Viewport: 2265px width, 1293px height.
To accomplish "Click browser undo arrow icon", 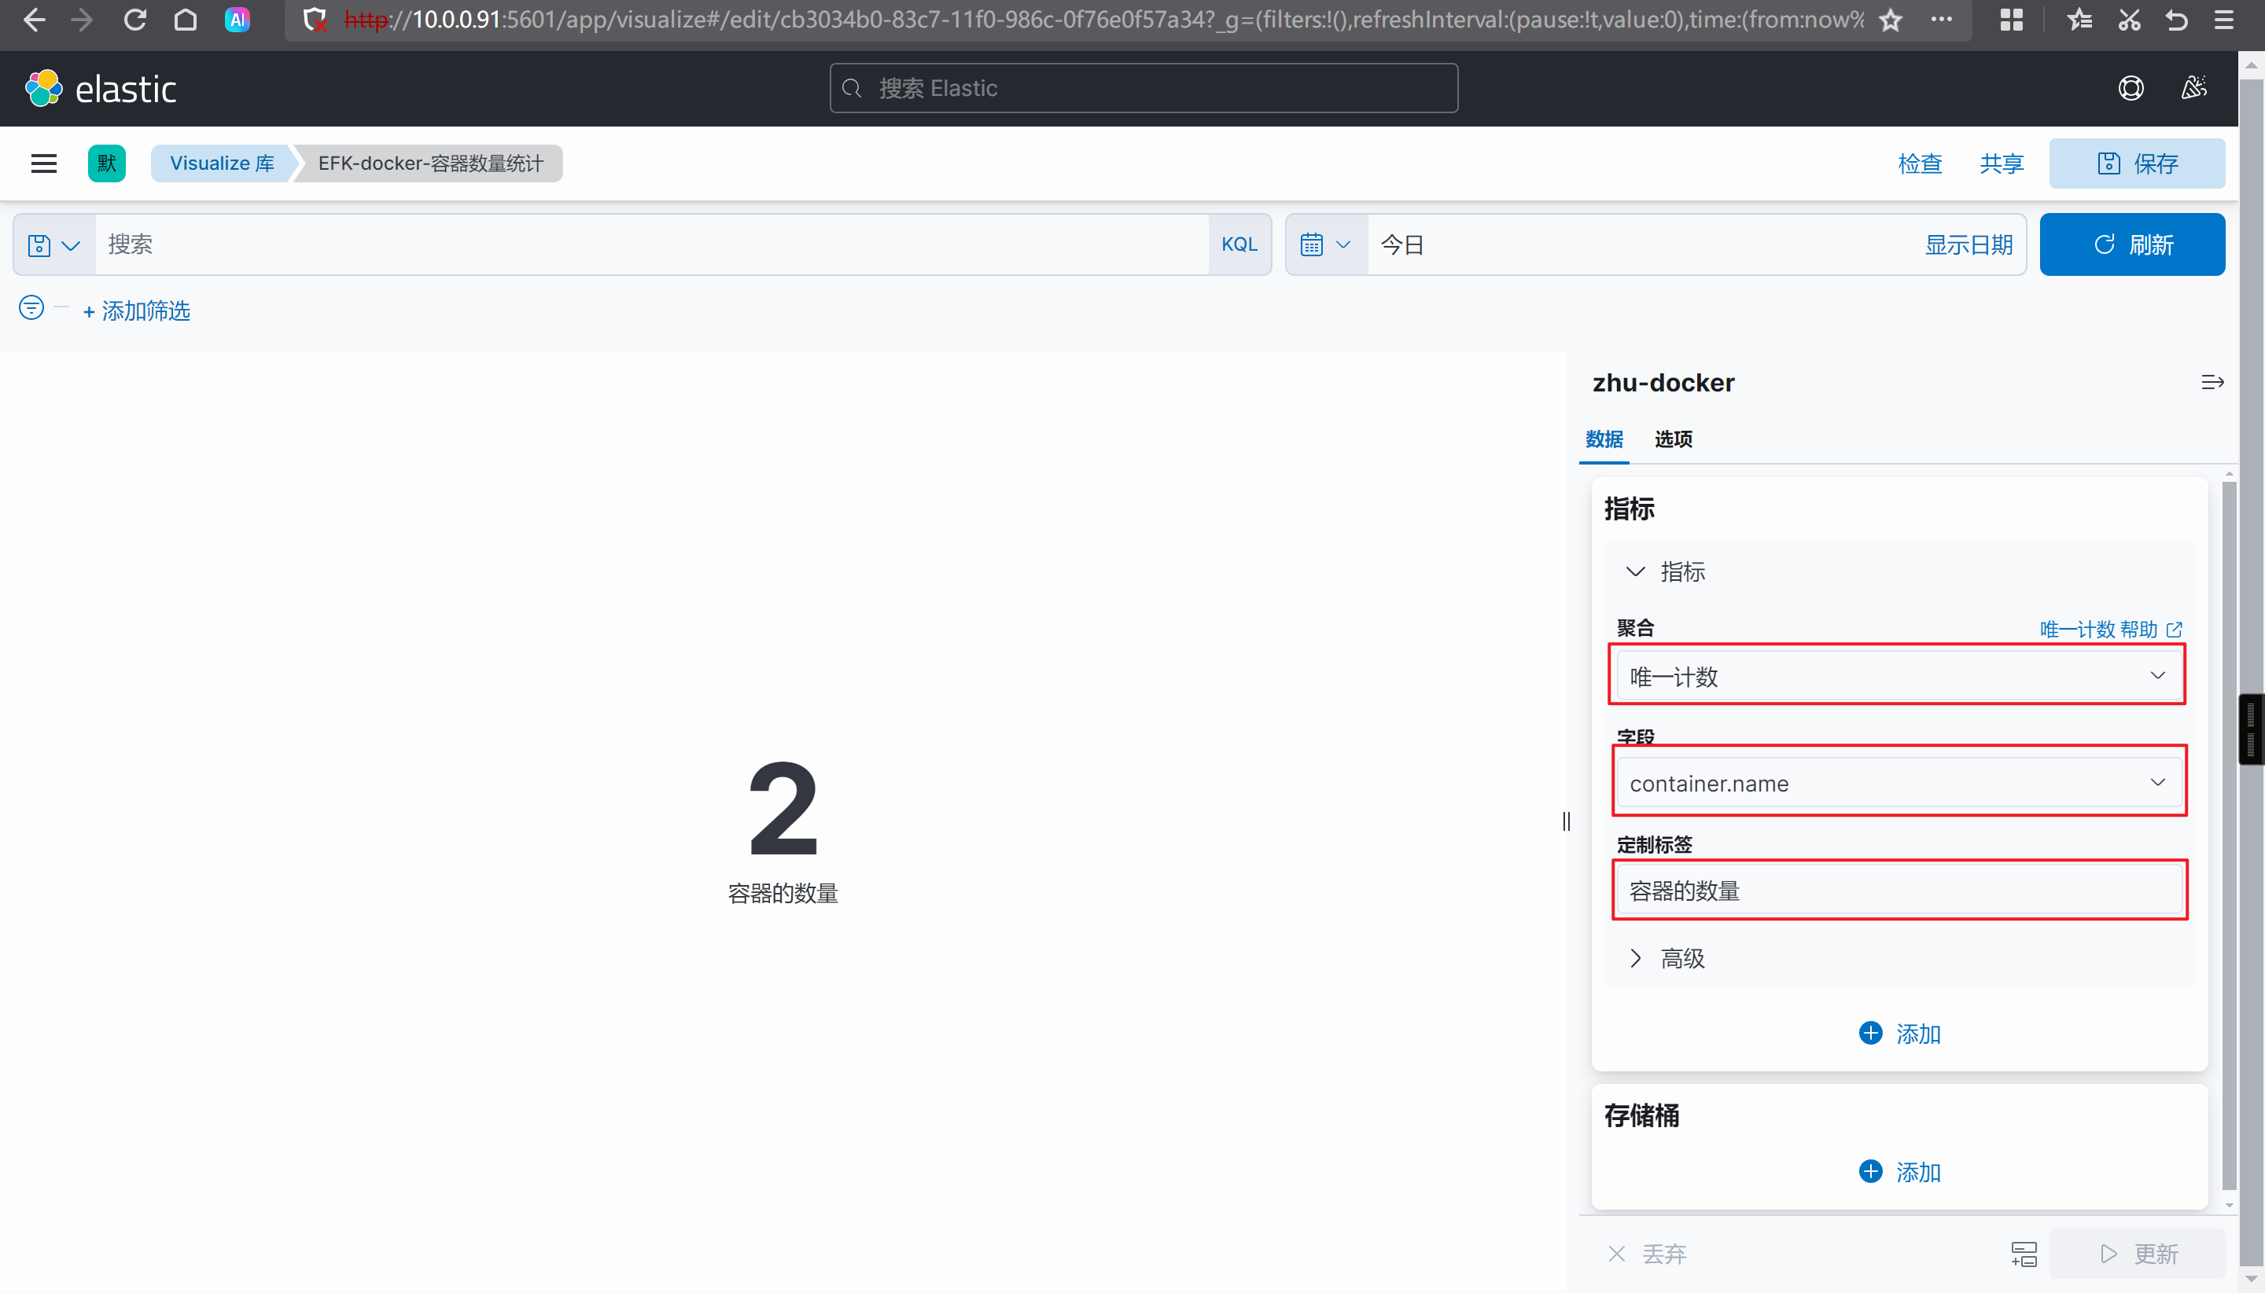I will click(2176, 20).
